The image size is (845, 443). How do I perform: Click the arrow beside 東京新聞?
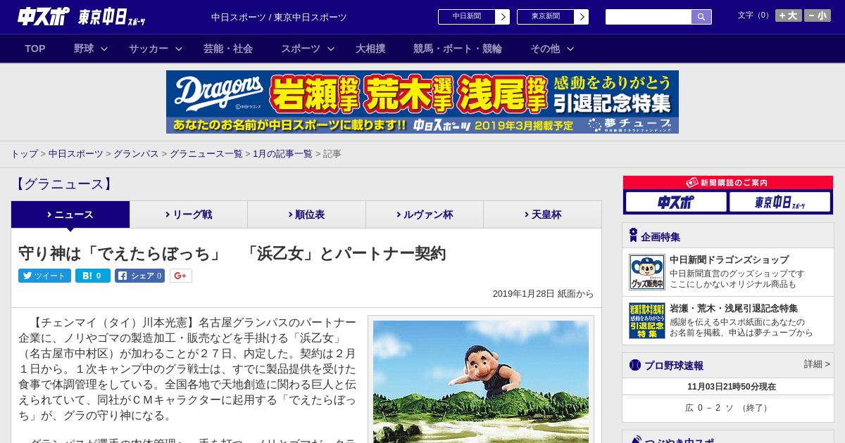click(x=582, y=17)
